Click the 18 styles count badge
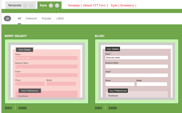This screenshot has width=182, height=113. point(7,19)
